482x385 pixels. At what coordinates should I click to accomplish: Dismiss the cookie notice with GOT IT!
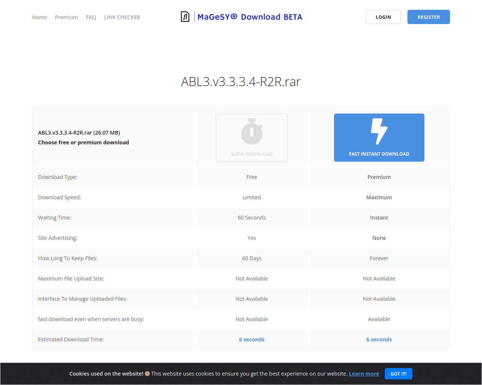pos(398,374)
